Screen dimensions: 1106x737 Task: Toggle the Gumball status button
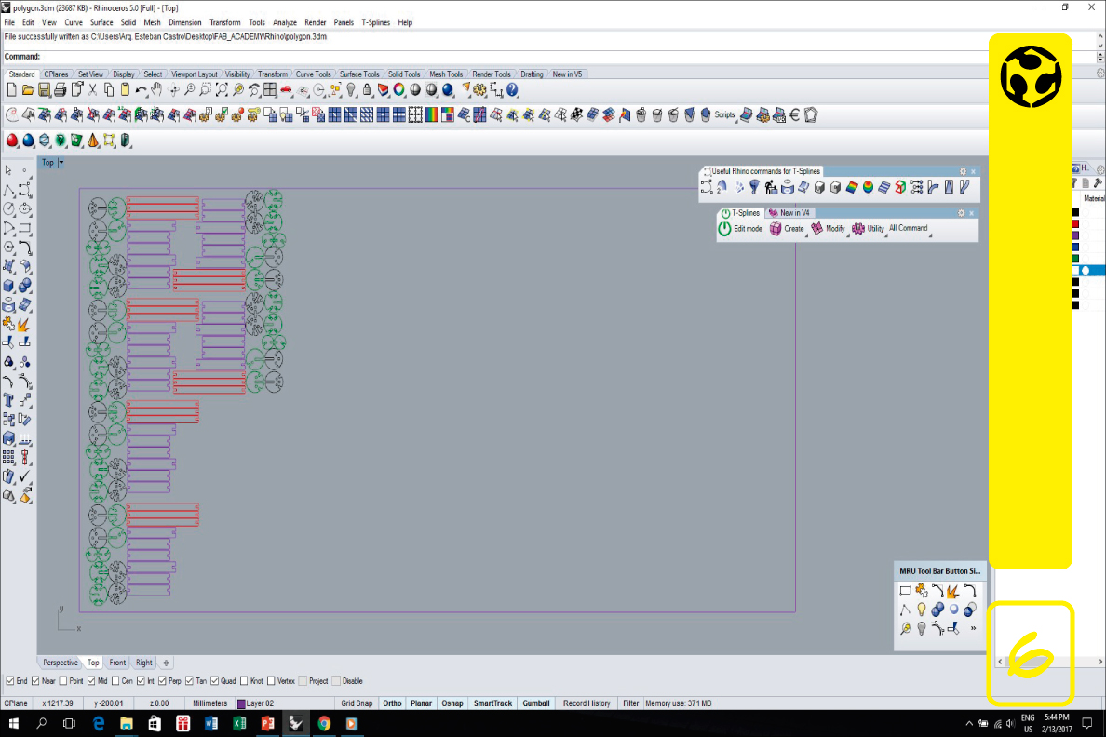[x=536, y=703]
